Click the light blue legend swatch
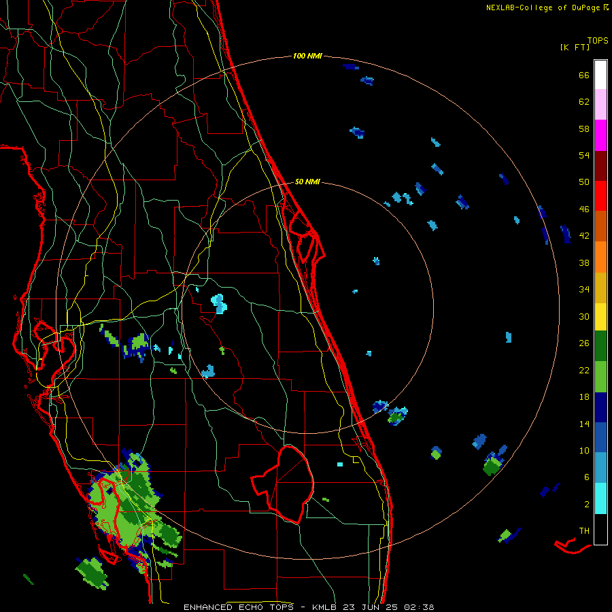 click(600, 468)
